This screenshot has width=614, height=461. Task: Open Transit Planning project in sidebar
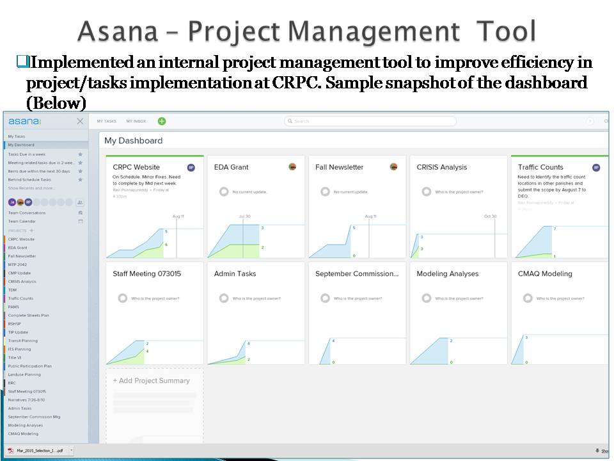click(x=23, y=341)
